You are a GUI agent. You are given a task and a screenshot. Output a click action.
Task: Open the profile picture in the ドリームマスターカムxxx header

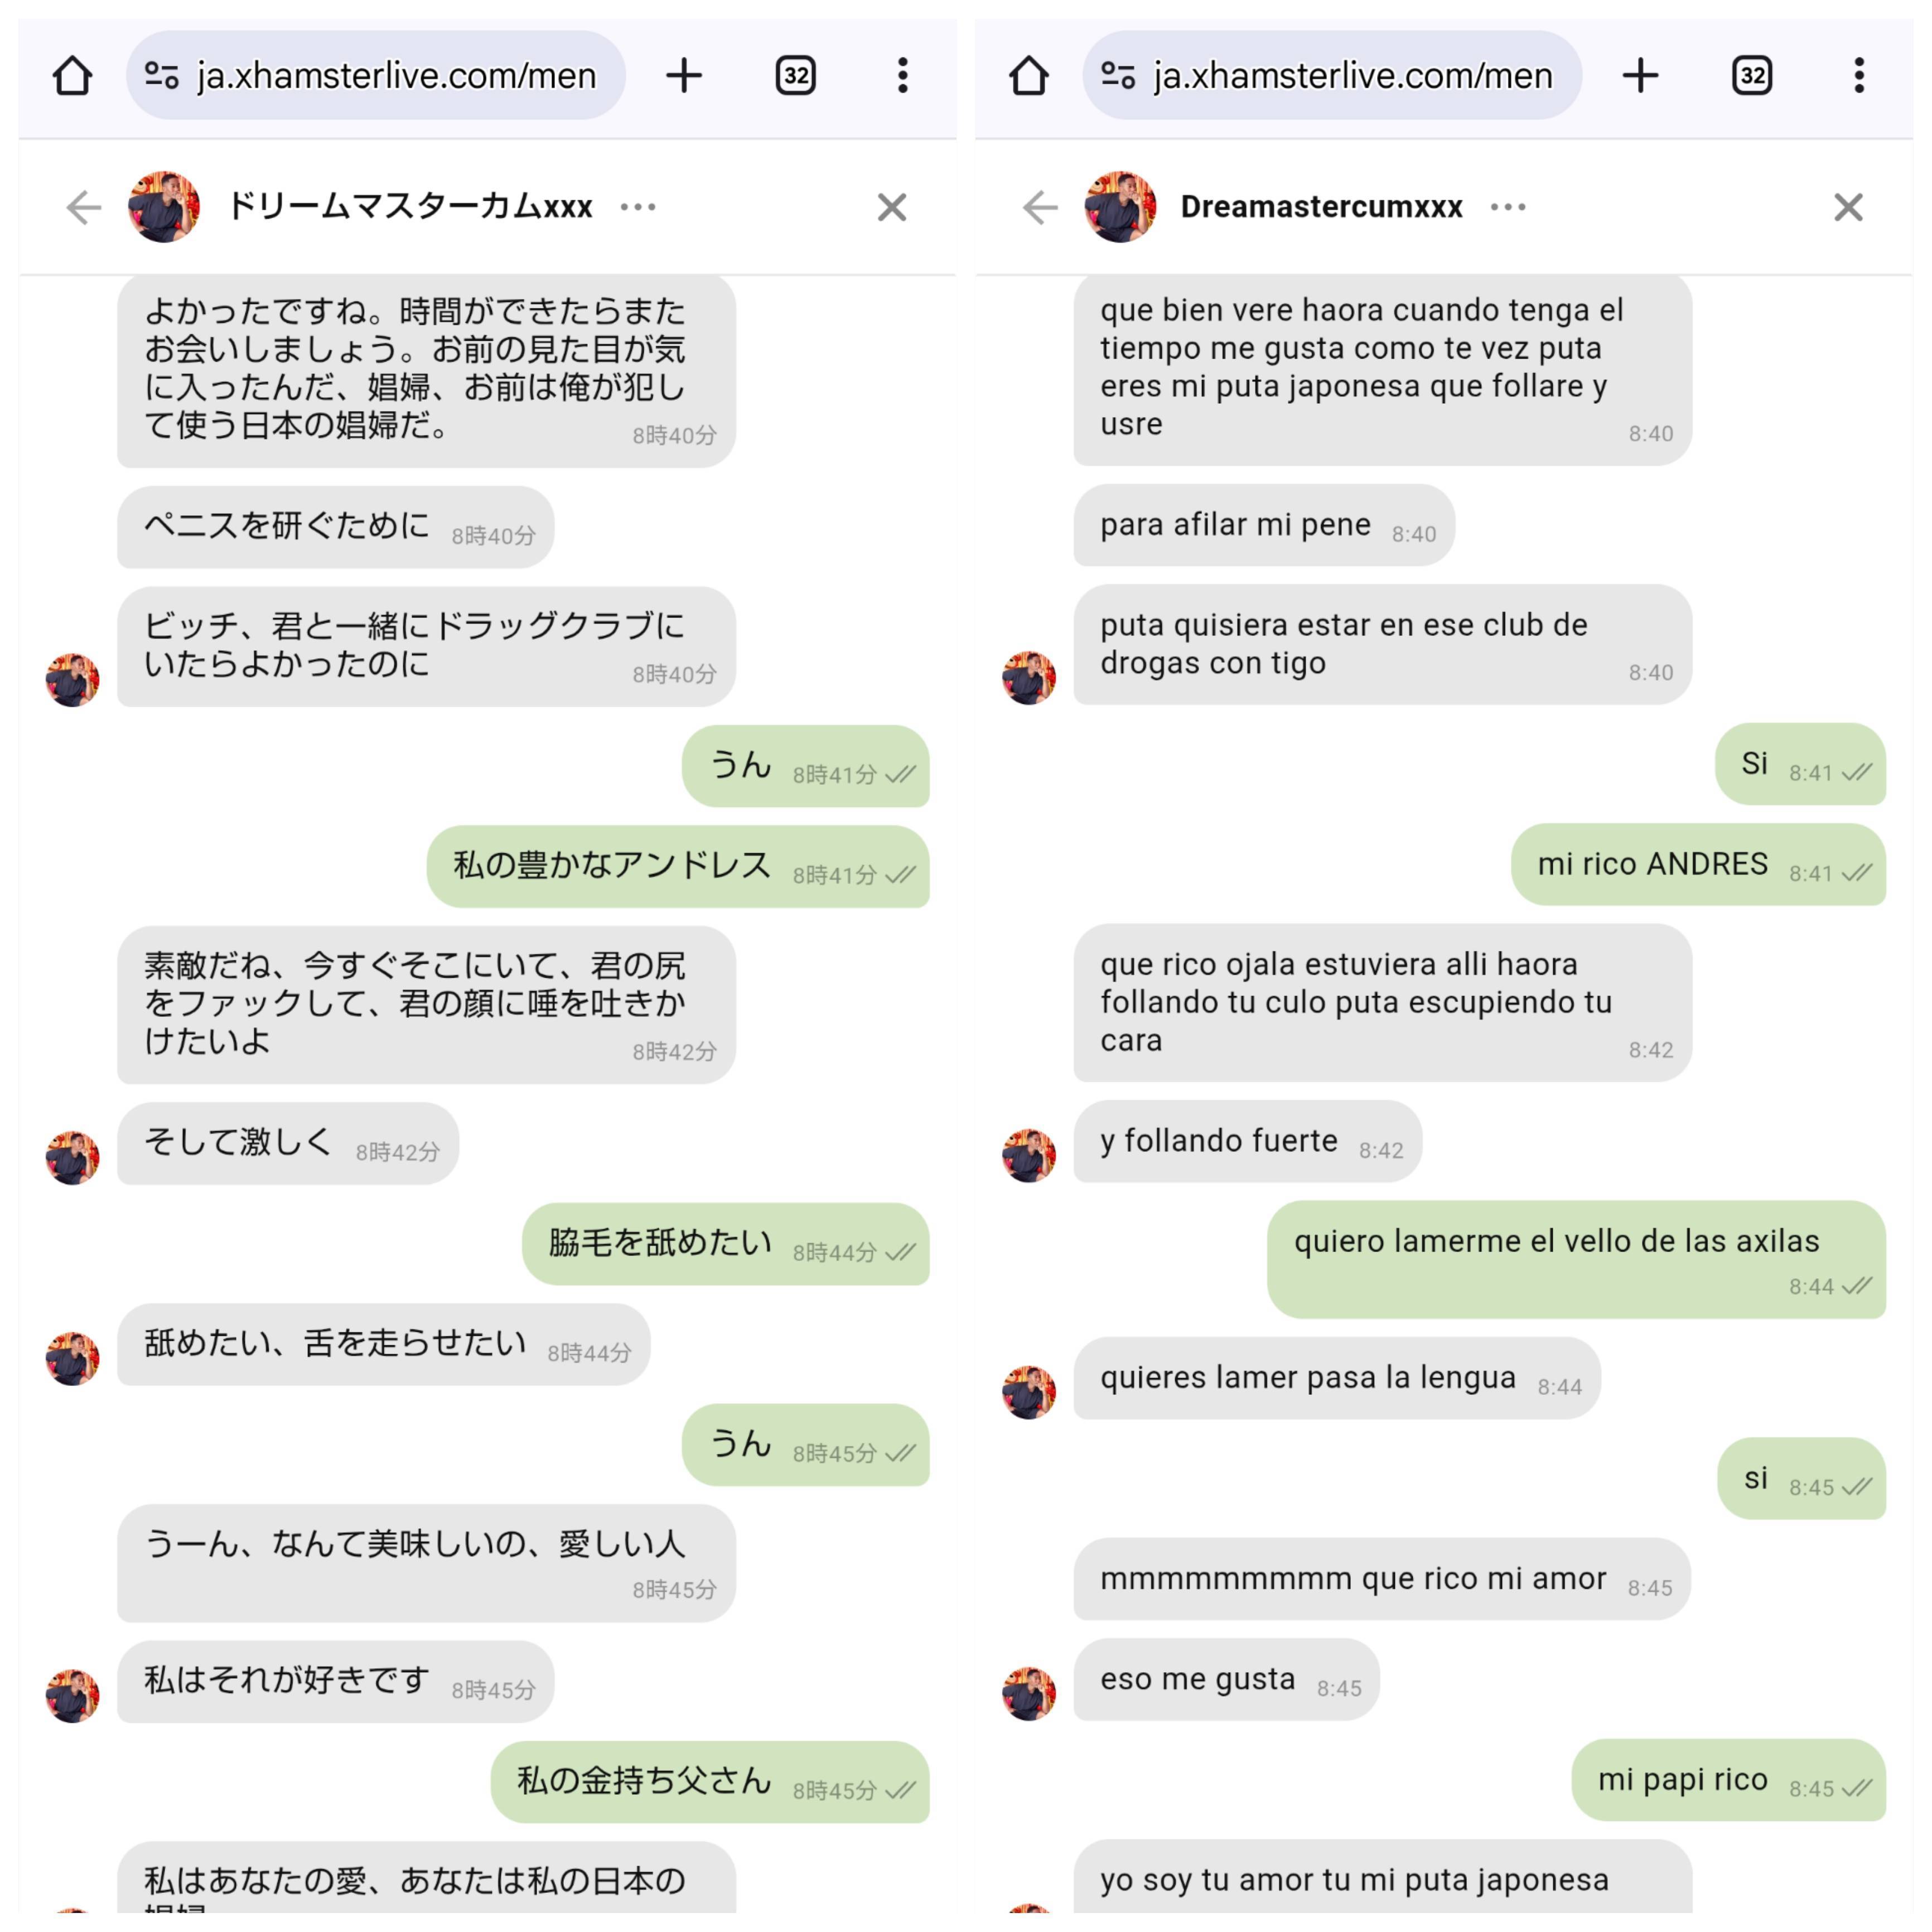[x=164, y=207]
